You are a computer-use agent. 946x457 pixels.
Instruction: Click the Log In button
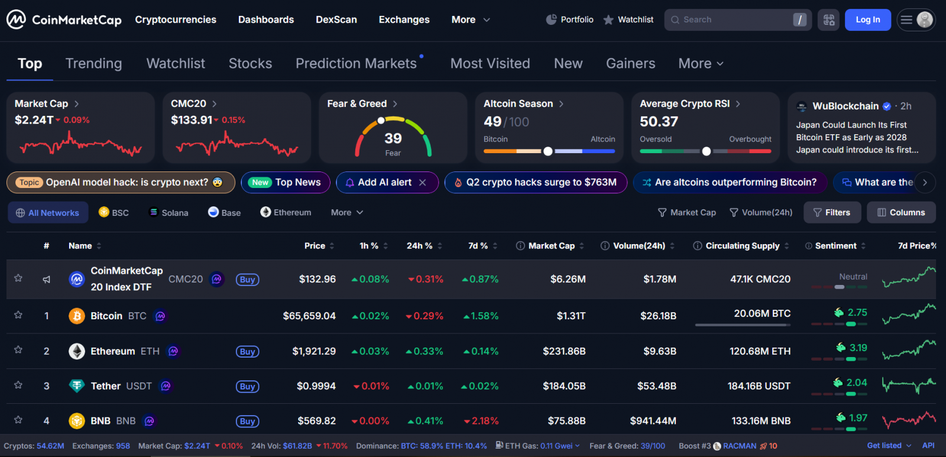point(868,20)
